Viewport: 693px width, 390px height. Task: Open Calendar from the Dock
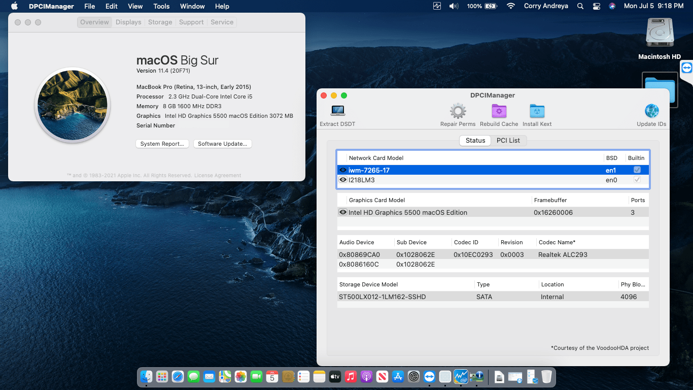272,376
